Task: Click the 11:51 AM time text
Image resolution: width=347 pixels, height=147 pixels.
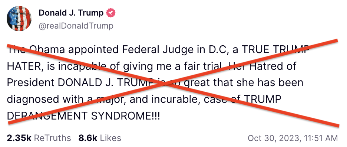Action: pos(321,138)
